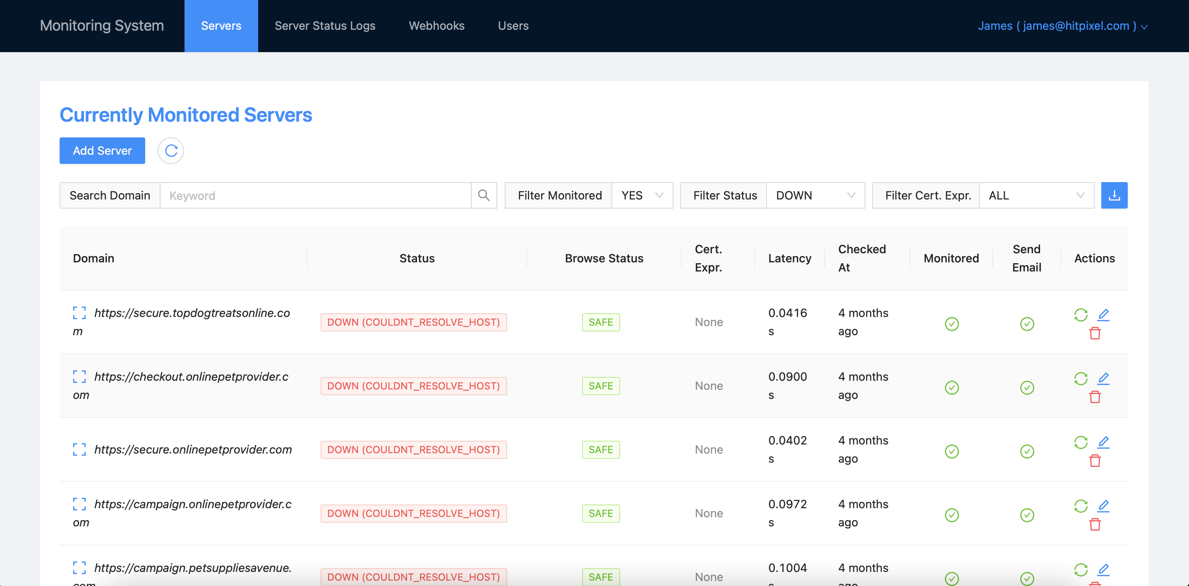Toggle Send Email check for secure.onlinepetprovider.com
The image size is (1189, 586).
(x=1026, y=451)
